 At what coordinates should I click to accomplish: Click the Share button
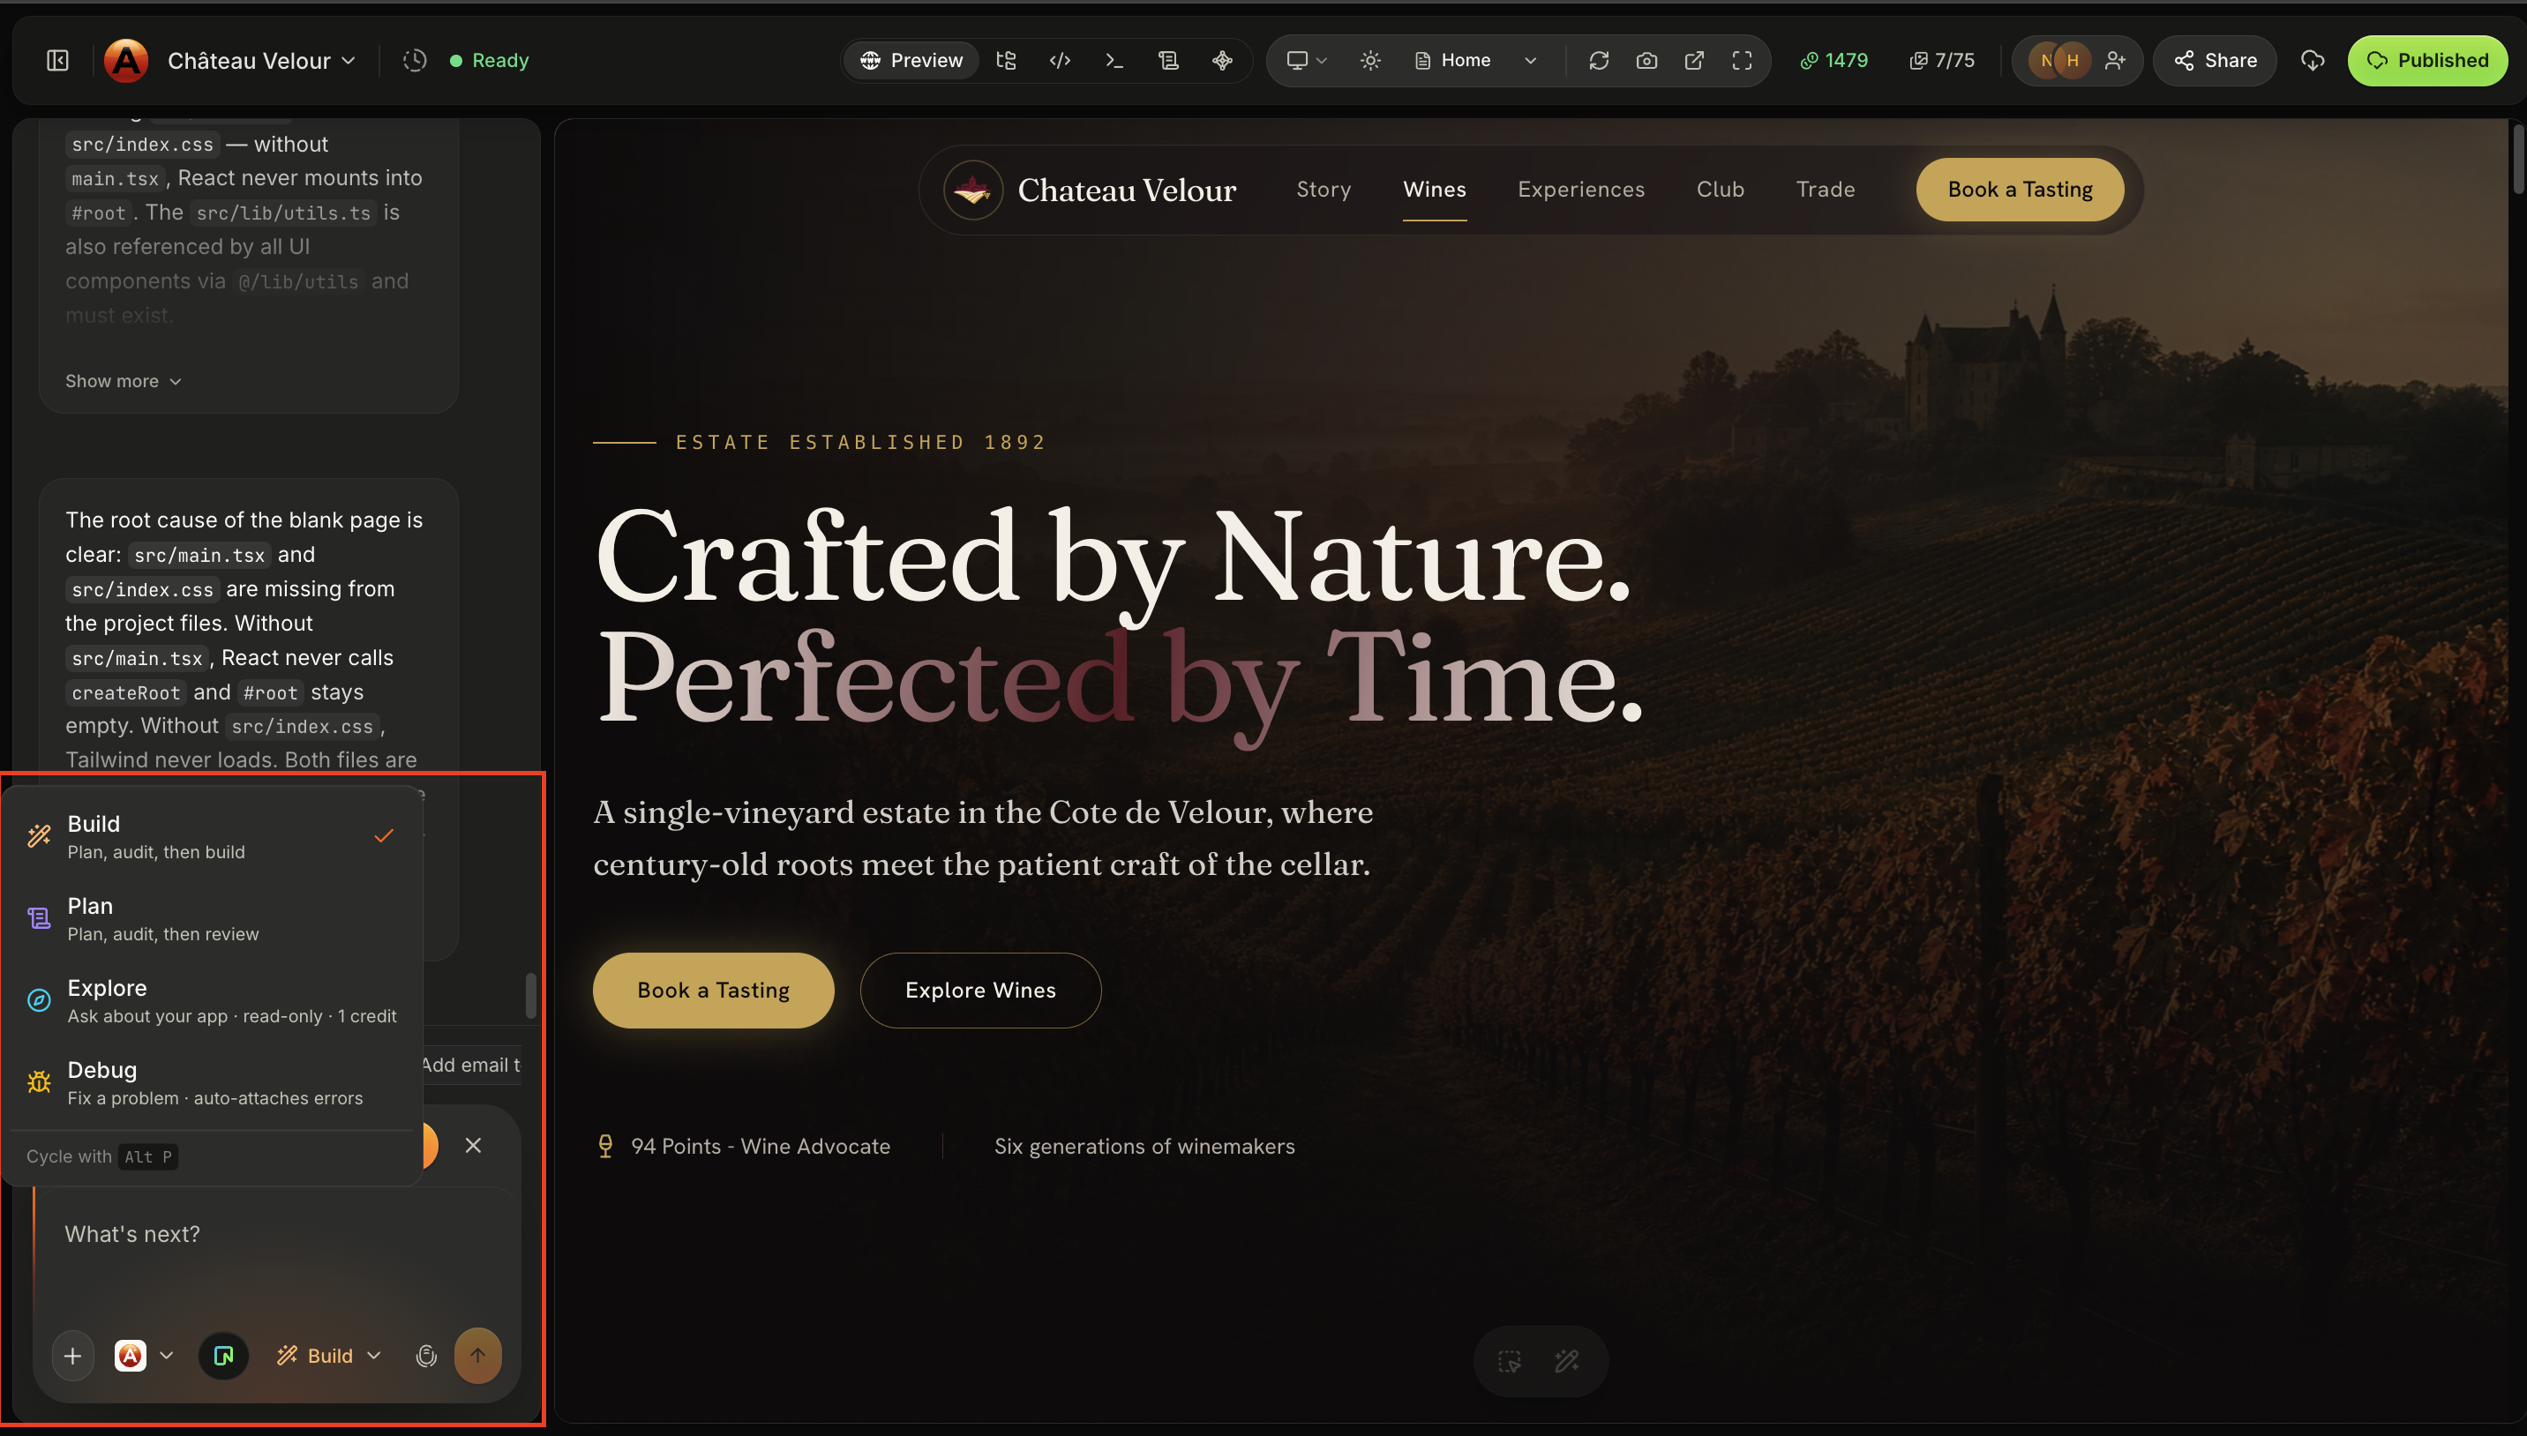2215,60
